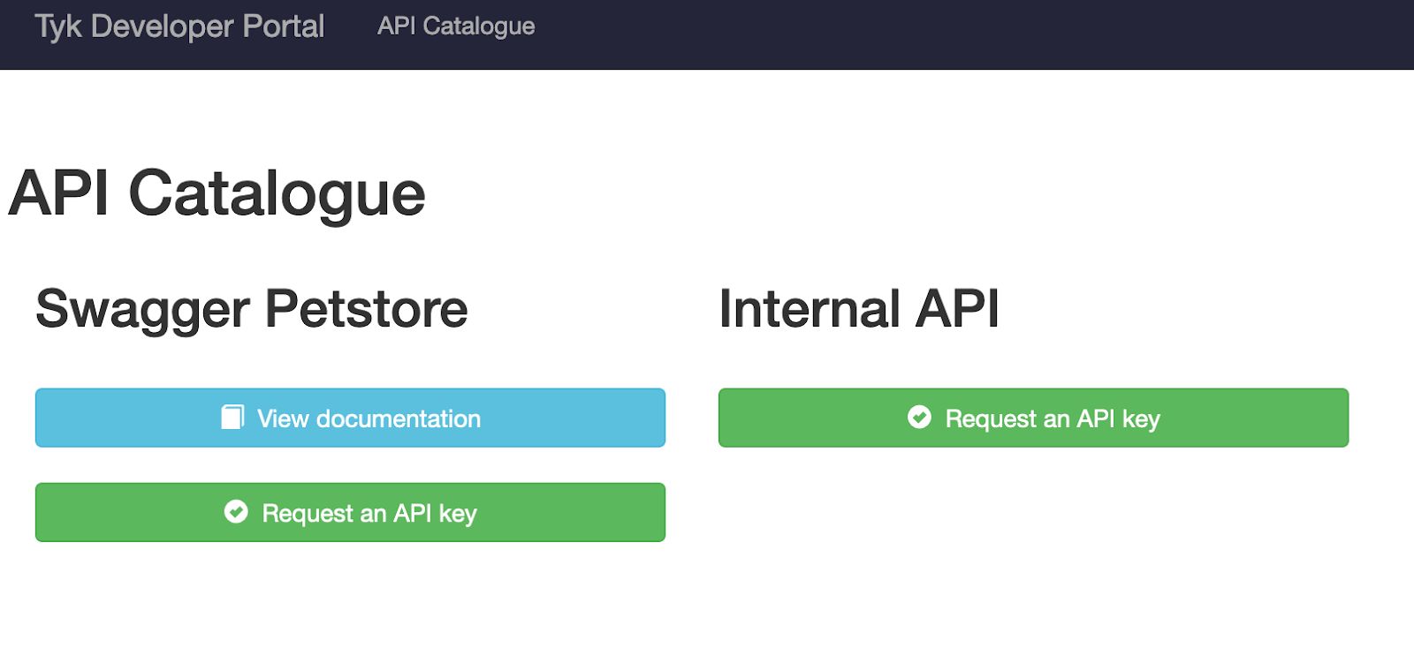Click the word "Internal" in the API title
1414x648 pixels.
pyautogui.click(x=810, y=309)
